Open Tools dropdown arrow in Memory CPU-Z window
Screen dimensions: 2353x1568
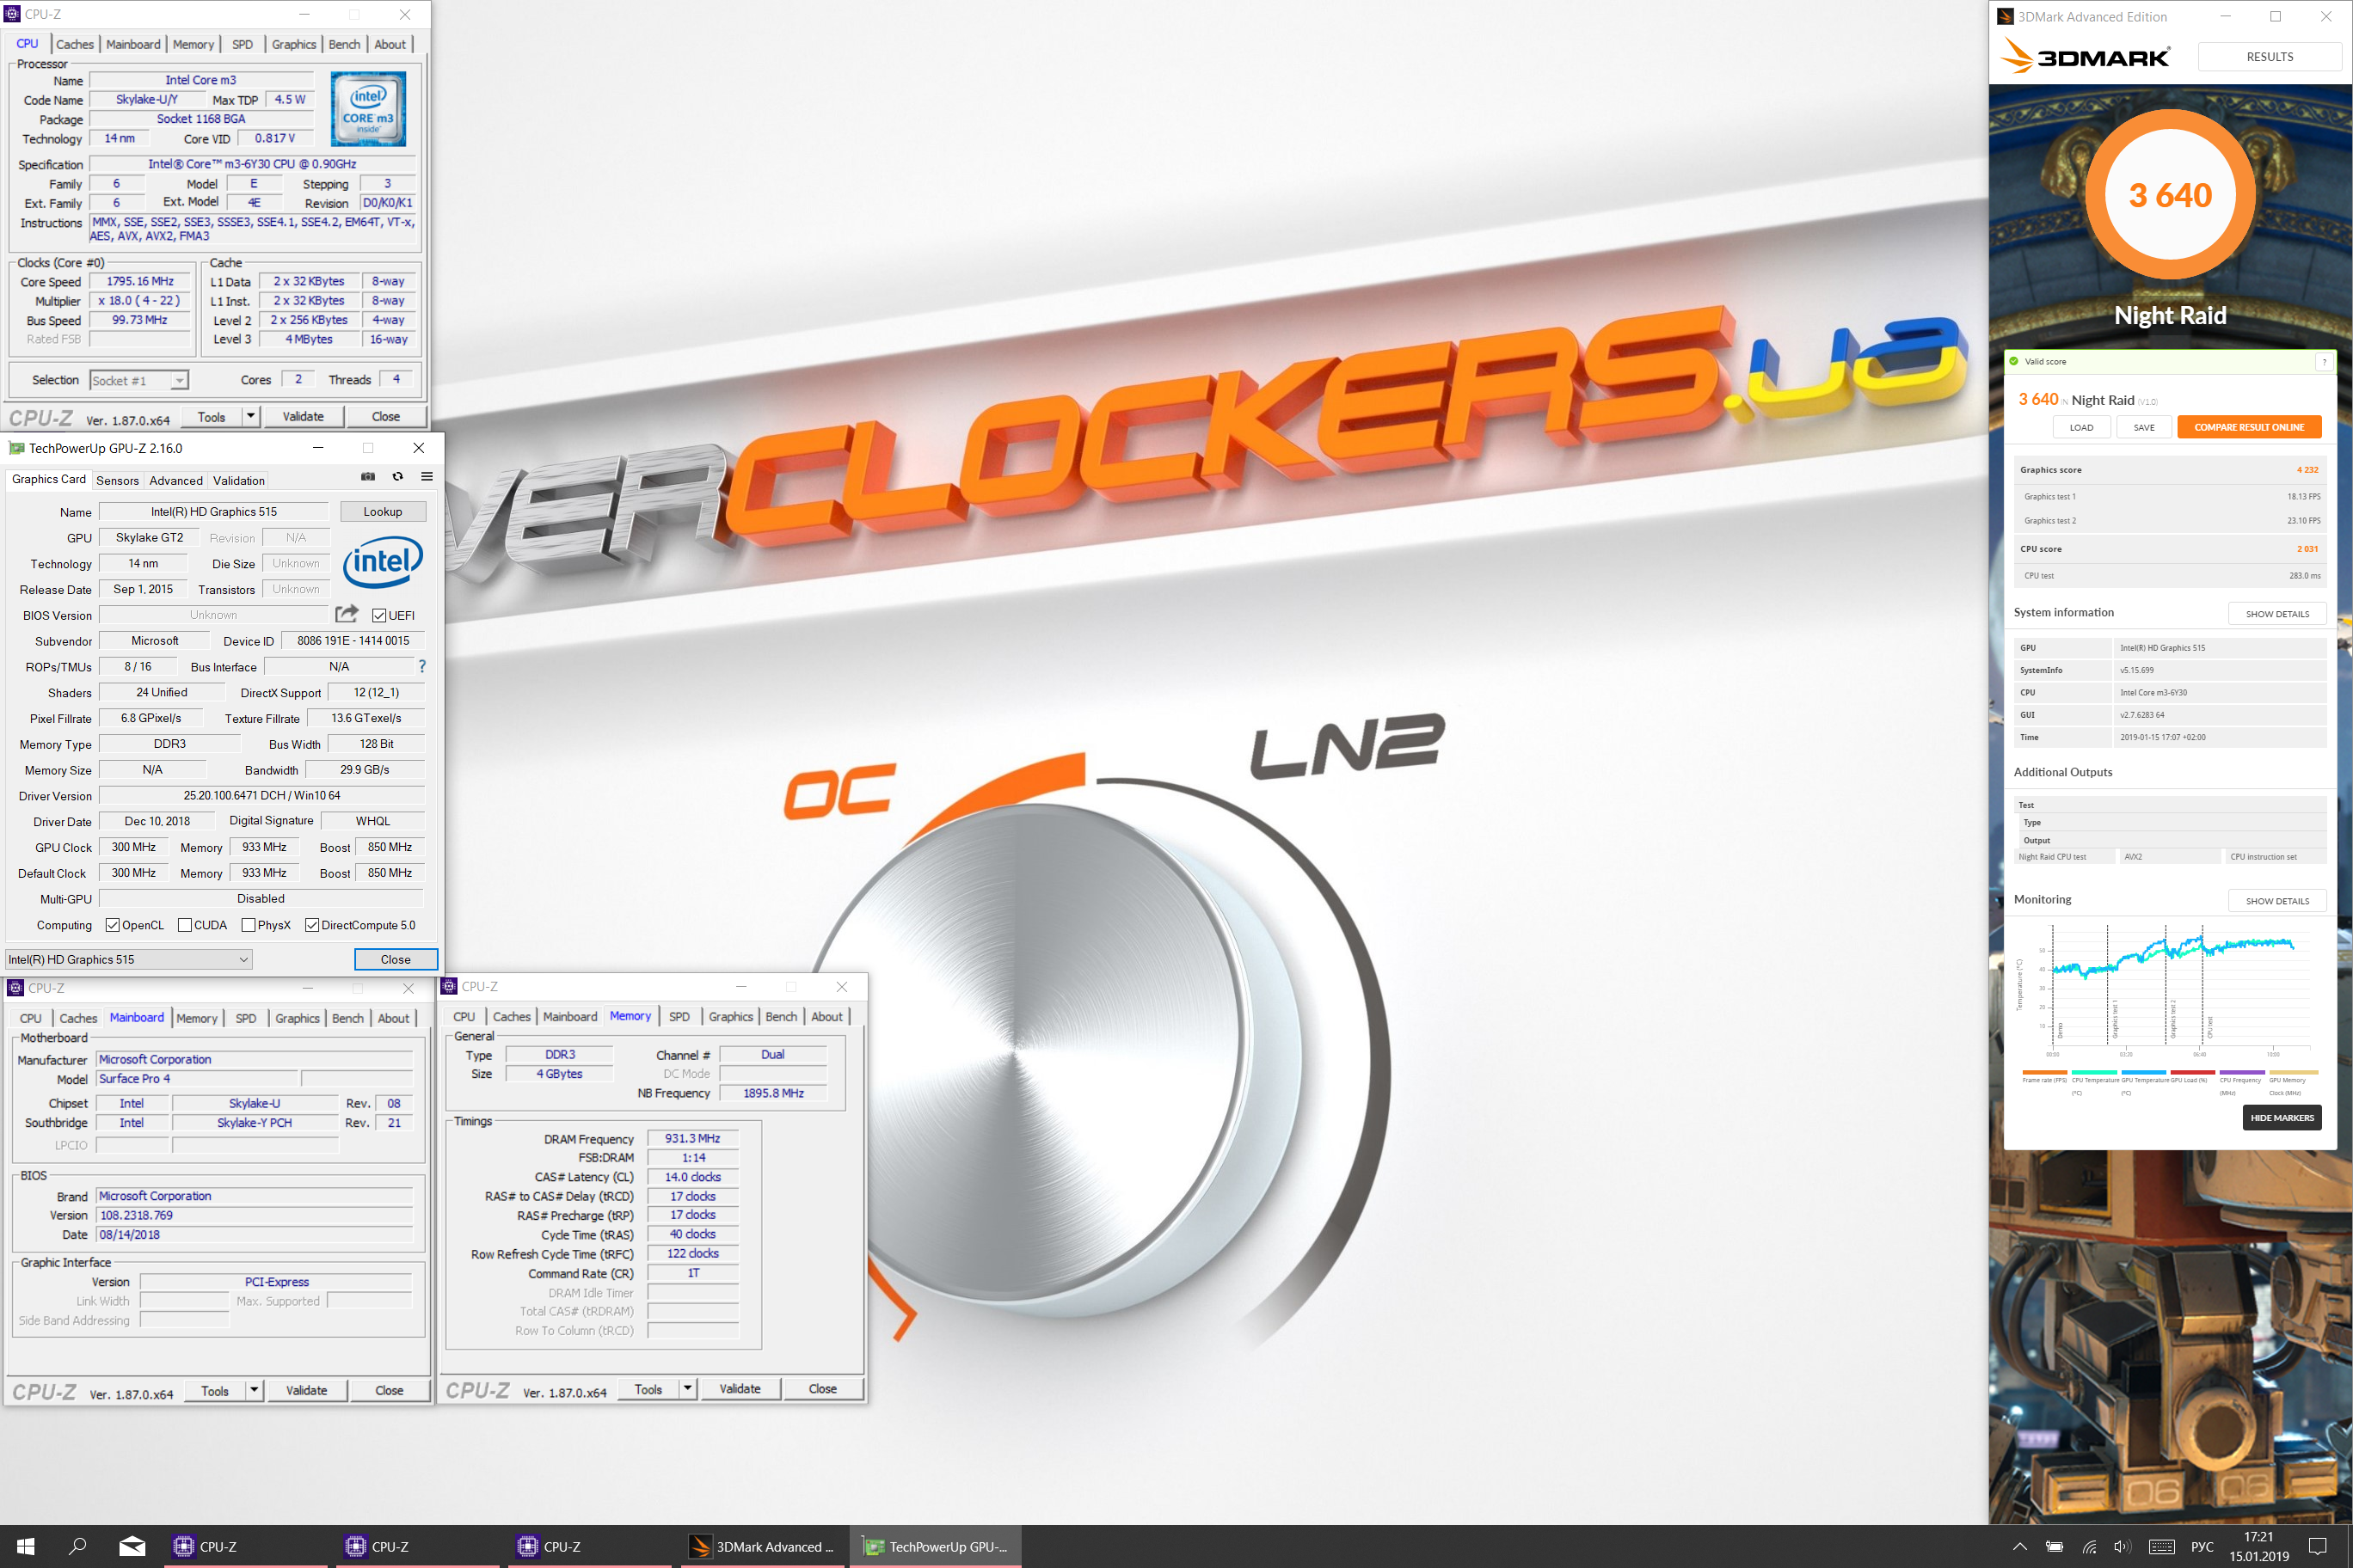click(x=687, y=1388)
